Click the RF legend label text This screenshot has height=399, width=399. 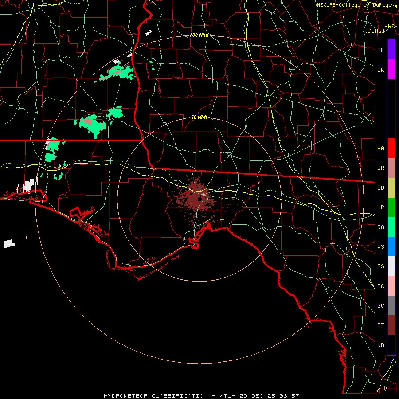(381, 50)
